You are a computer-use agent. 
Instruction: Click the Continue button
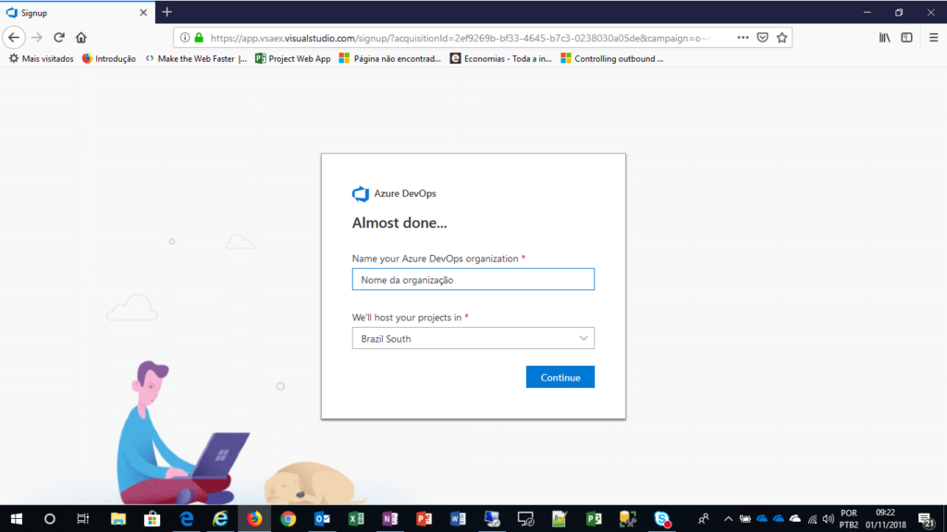[560, 377]
